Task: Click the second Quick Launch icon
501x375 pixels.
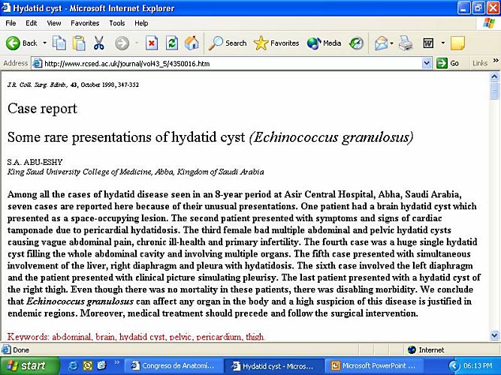Action: [88, 365]
